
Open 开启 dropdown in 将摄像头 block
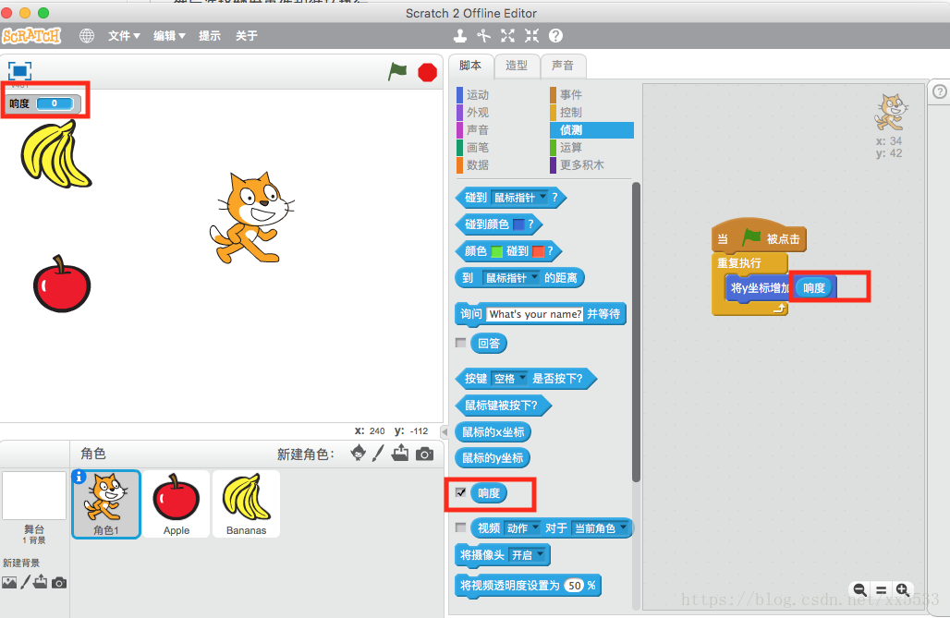(527, 555)
